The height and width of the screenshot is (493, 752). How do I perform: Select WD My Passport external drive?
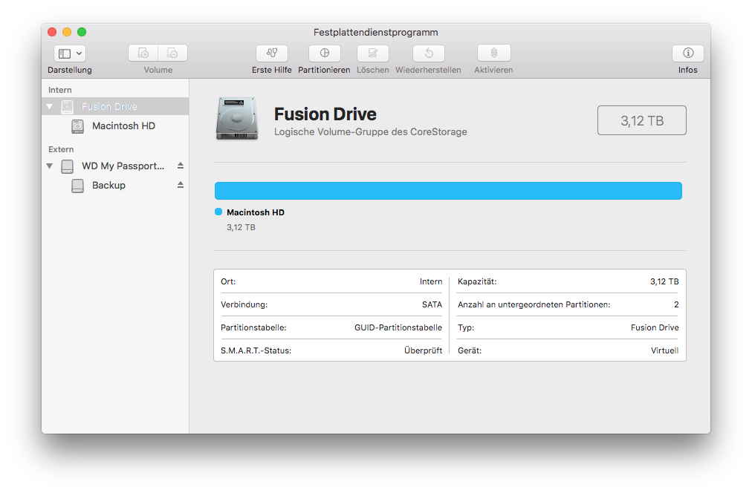tap(123, 166)
